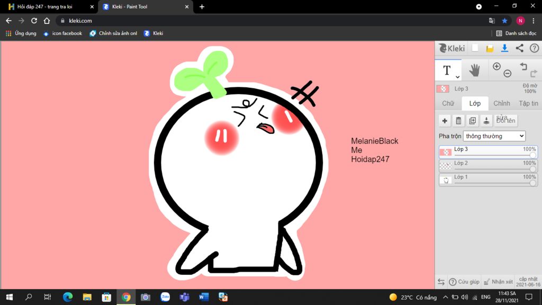542x305 pixels.
Task: Open Nhận xét feedback link
Action: point(498,282)
